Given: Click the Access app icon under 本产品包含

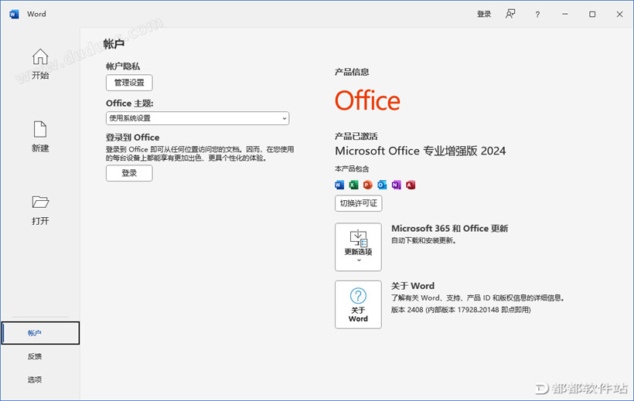Looking at the screenshot, I should coord(411,185).
